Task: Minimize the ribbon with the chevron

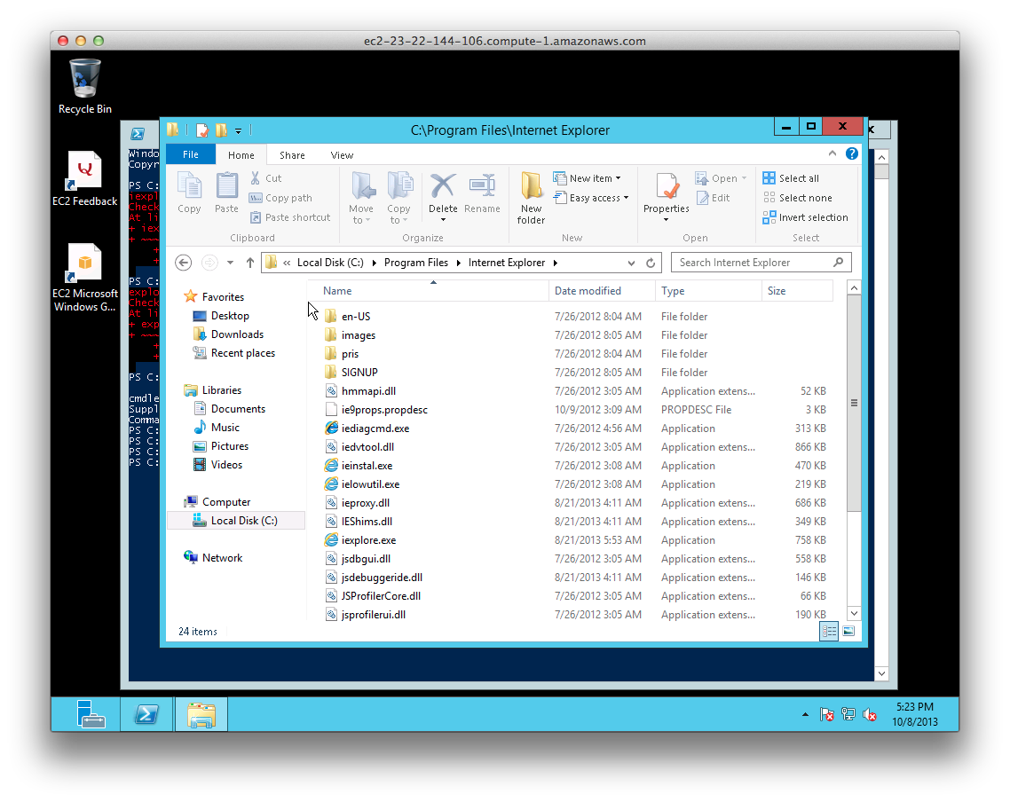Action: click(832, 153)
